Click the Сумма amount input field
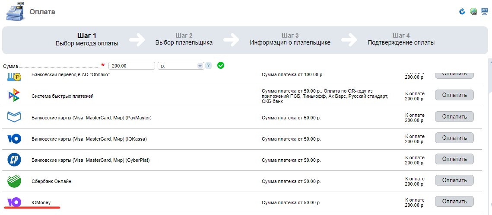 (x=132, y=66)
